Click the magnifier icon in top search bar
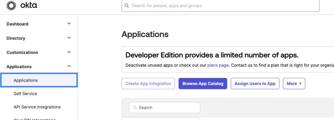Viewport: 334px width, 120px height. click(x=127, y=6)
